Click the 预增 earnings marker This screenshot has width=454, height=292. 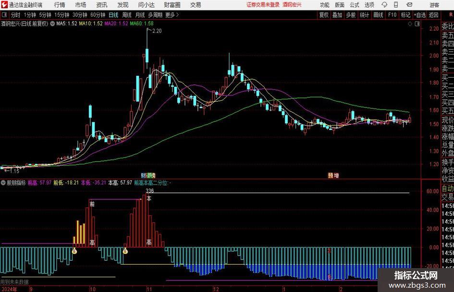click(333, 175)
